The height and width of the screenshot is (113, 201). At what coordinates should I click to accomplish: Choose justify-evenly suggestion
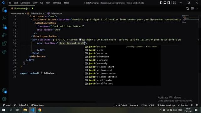click(122, 63)
